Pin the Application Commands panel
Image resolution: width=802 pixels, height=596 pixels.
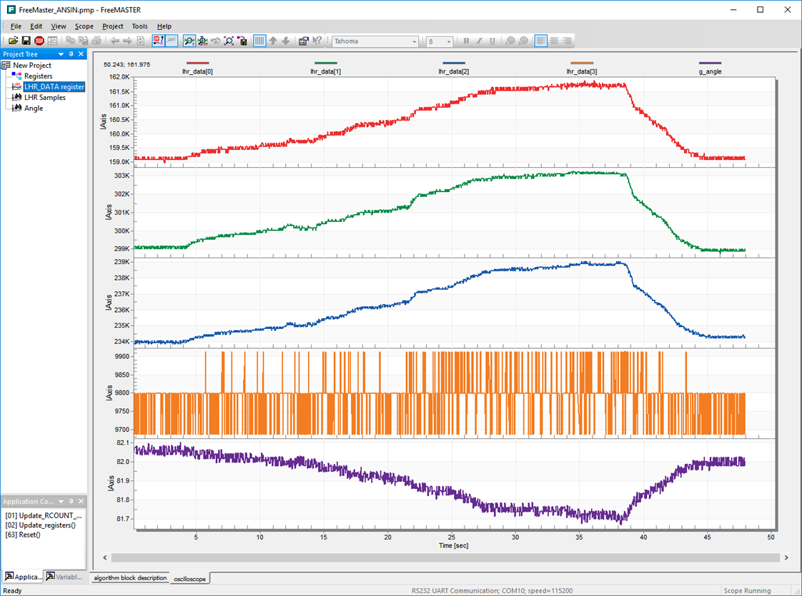(71, 502)
